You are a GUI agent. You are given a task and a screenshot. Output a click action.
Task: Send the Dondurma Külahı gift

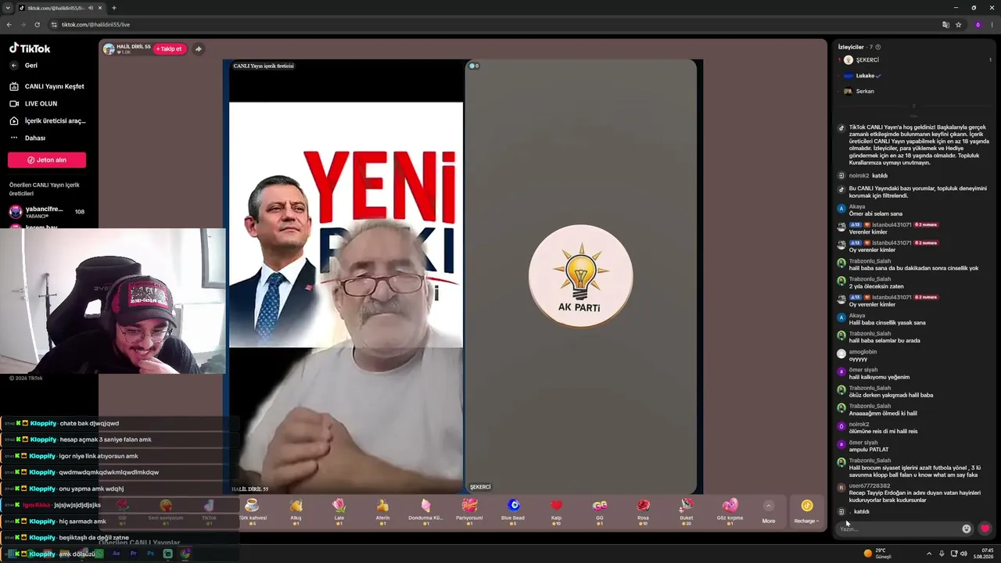[x=425, y=510]
